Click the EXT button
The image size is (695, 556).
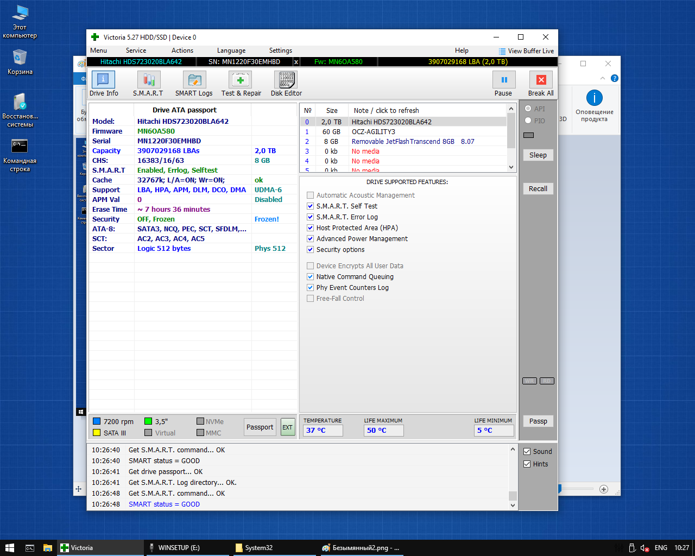(287, 427)
